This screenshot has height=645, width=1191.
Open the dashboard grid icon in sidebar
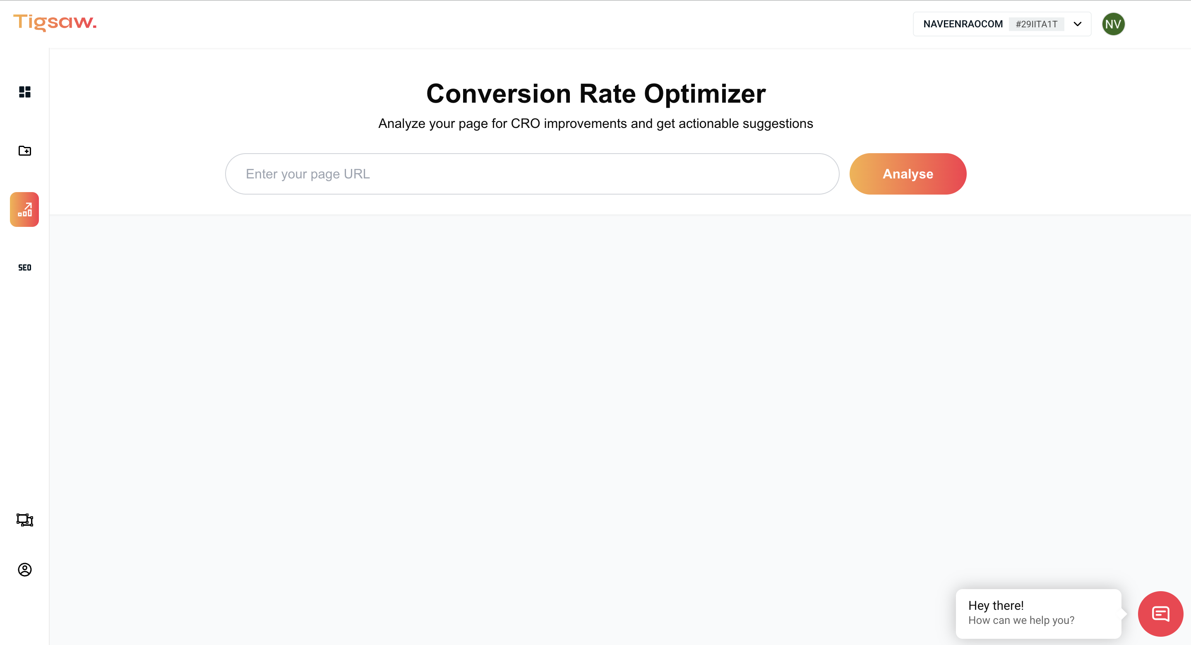pyautogui.click(x=24, y=92)
